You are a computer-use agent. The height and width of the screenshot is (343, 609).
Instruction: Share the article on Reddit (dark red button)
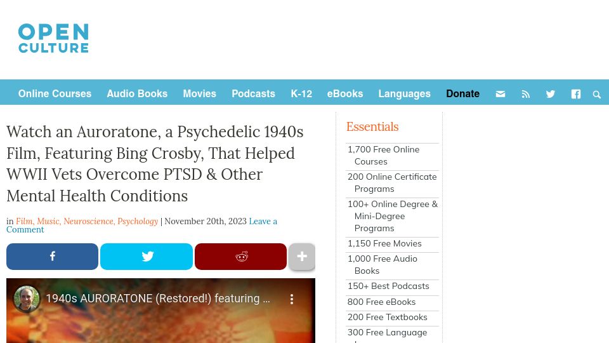[241, 256]
